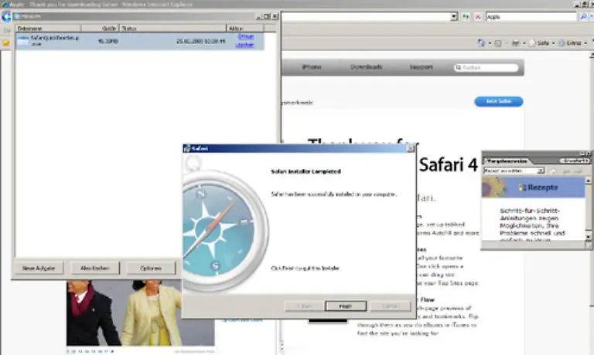
Task: Click the help panel scrollbar down arrow
Action: pyautogui.click(x=589, y=237)
